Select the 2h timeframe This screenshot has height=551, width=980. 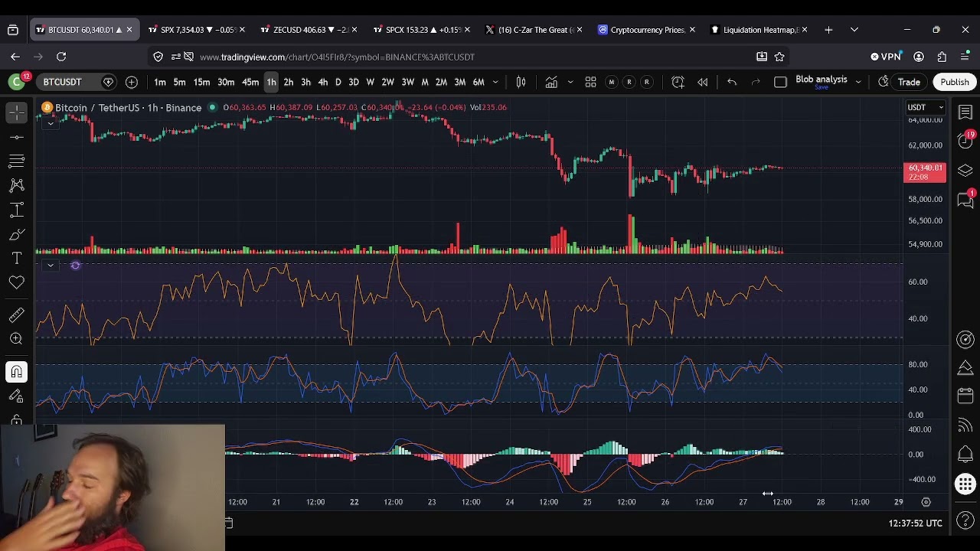click(x=289, y=82)
